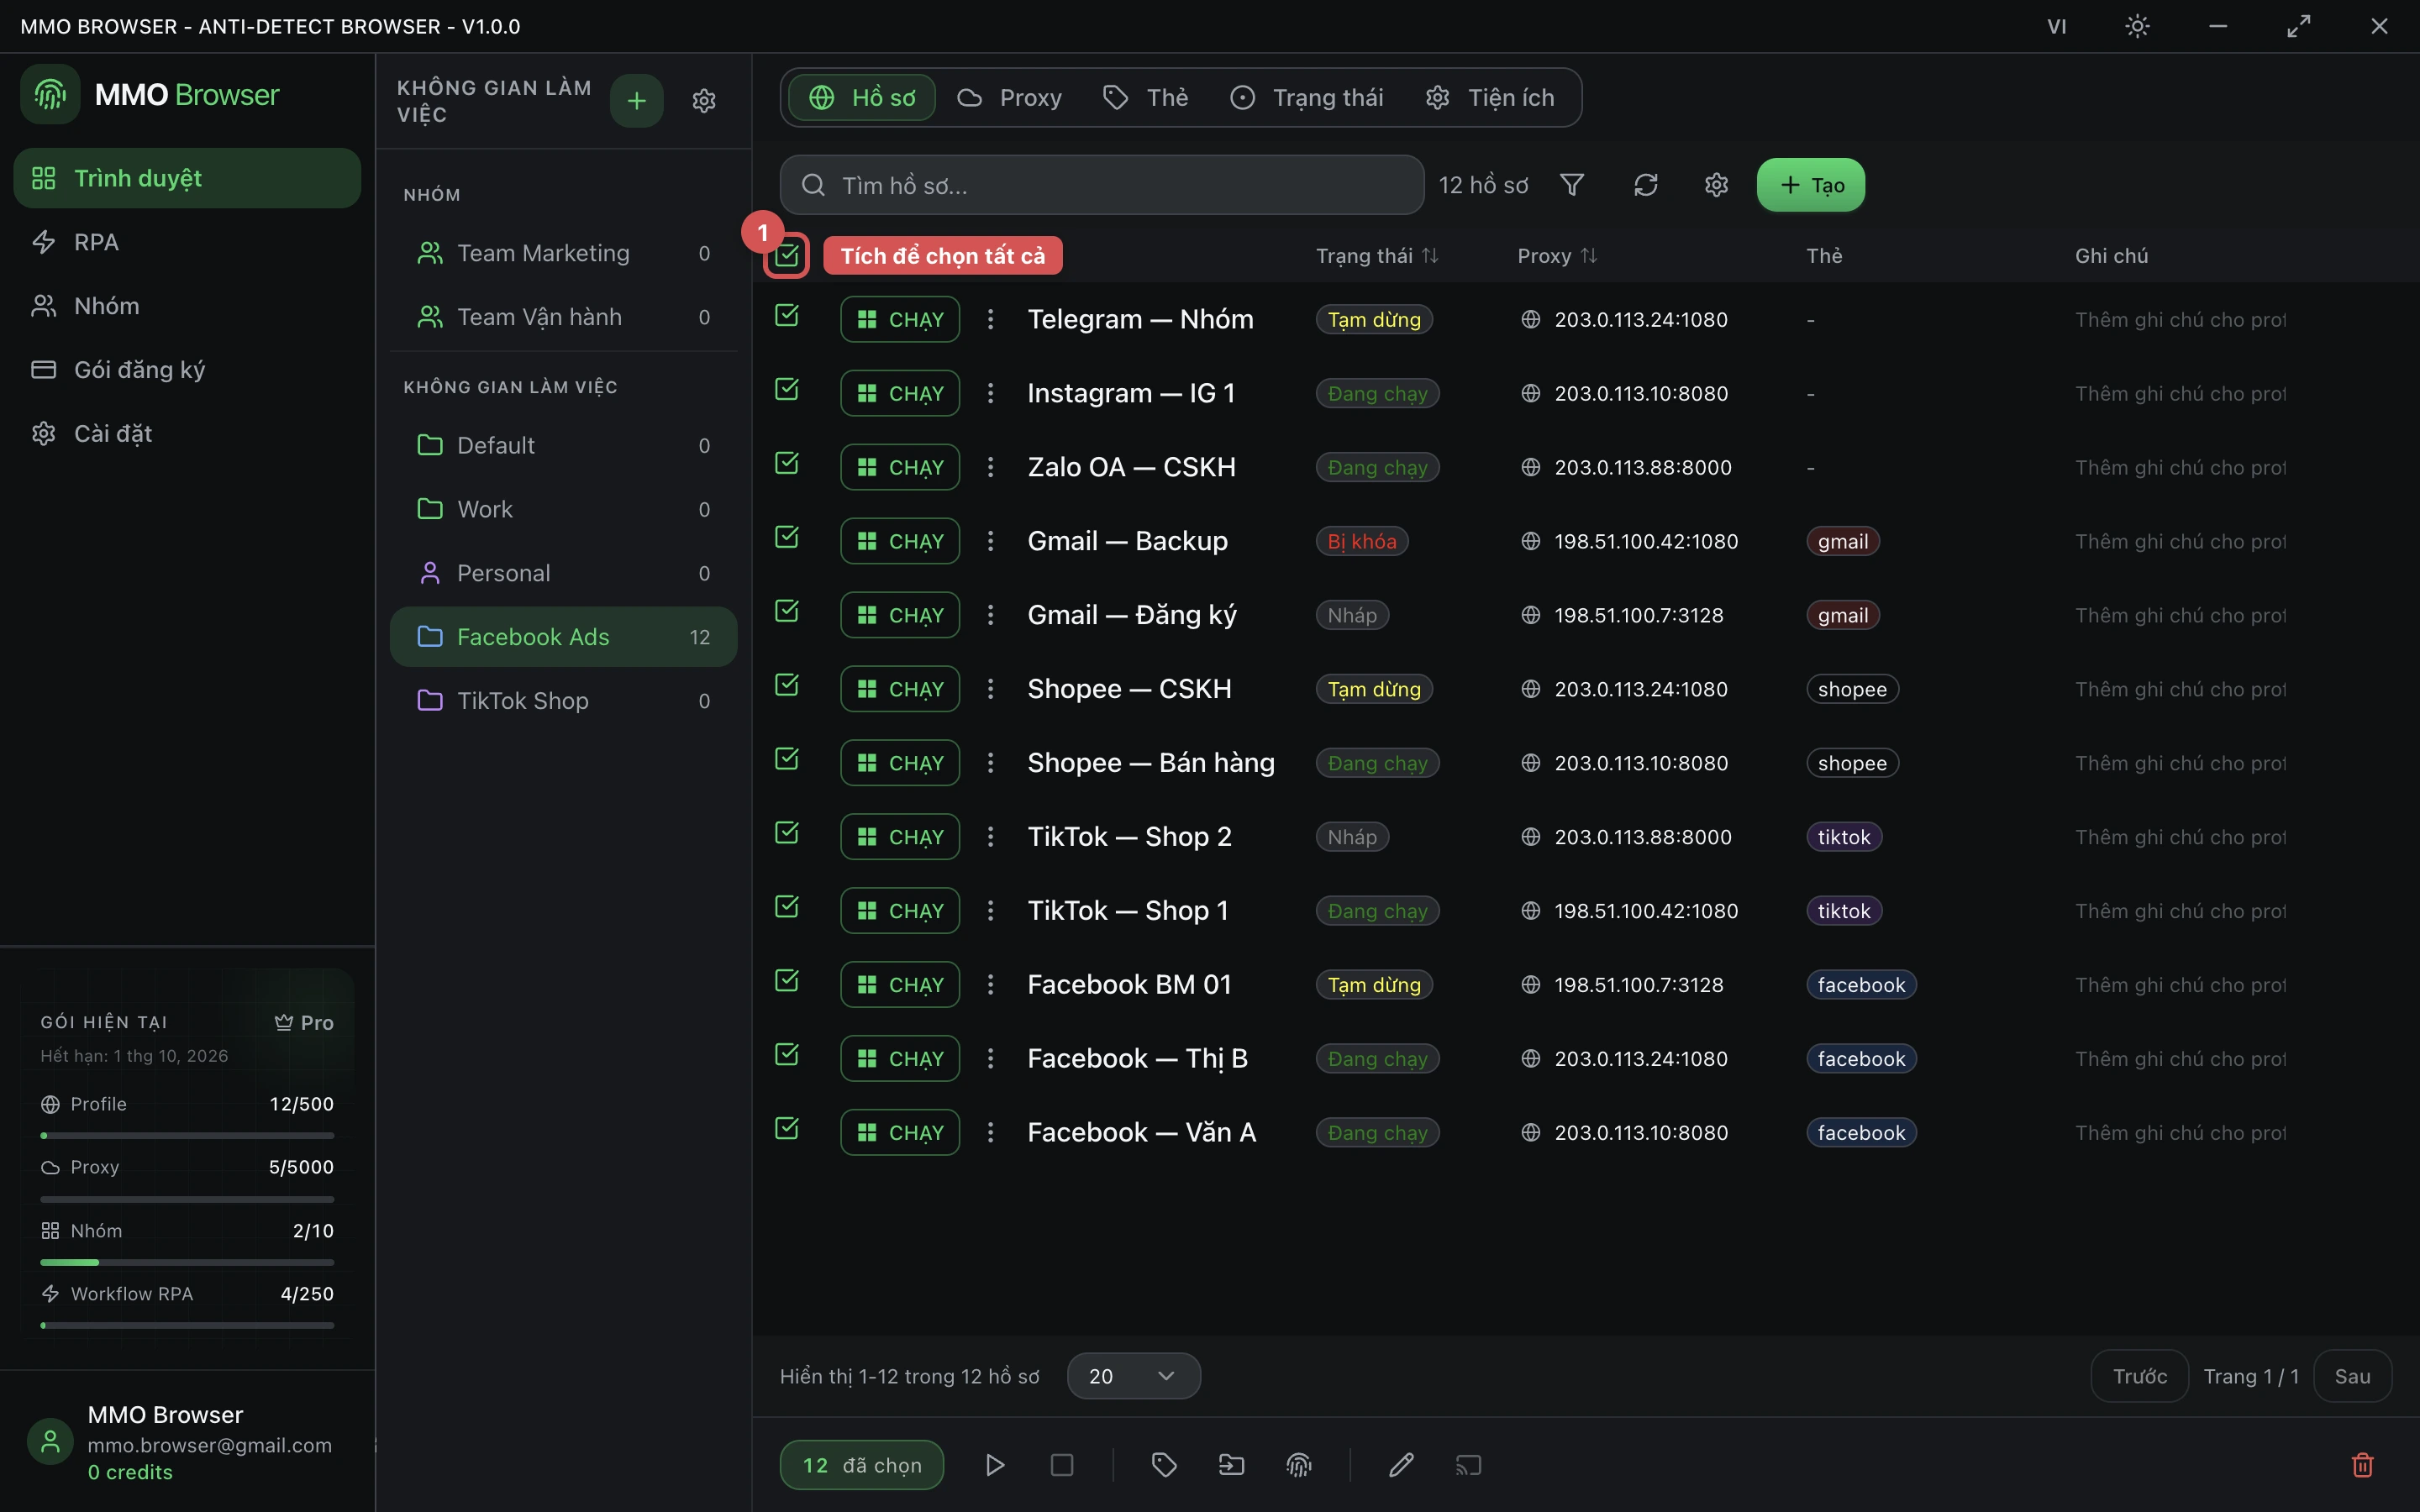The height and width of the screenshot is (1512, 2420).
Task: Uncheck the Instagram — IG 1 row
Action: tap(787, 389)
